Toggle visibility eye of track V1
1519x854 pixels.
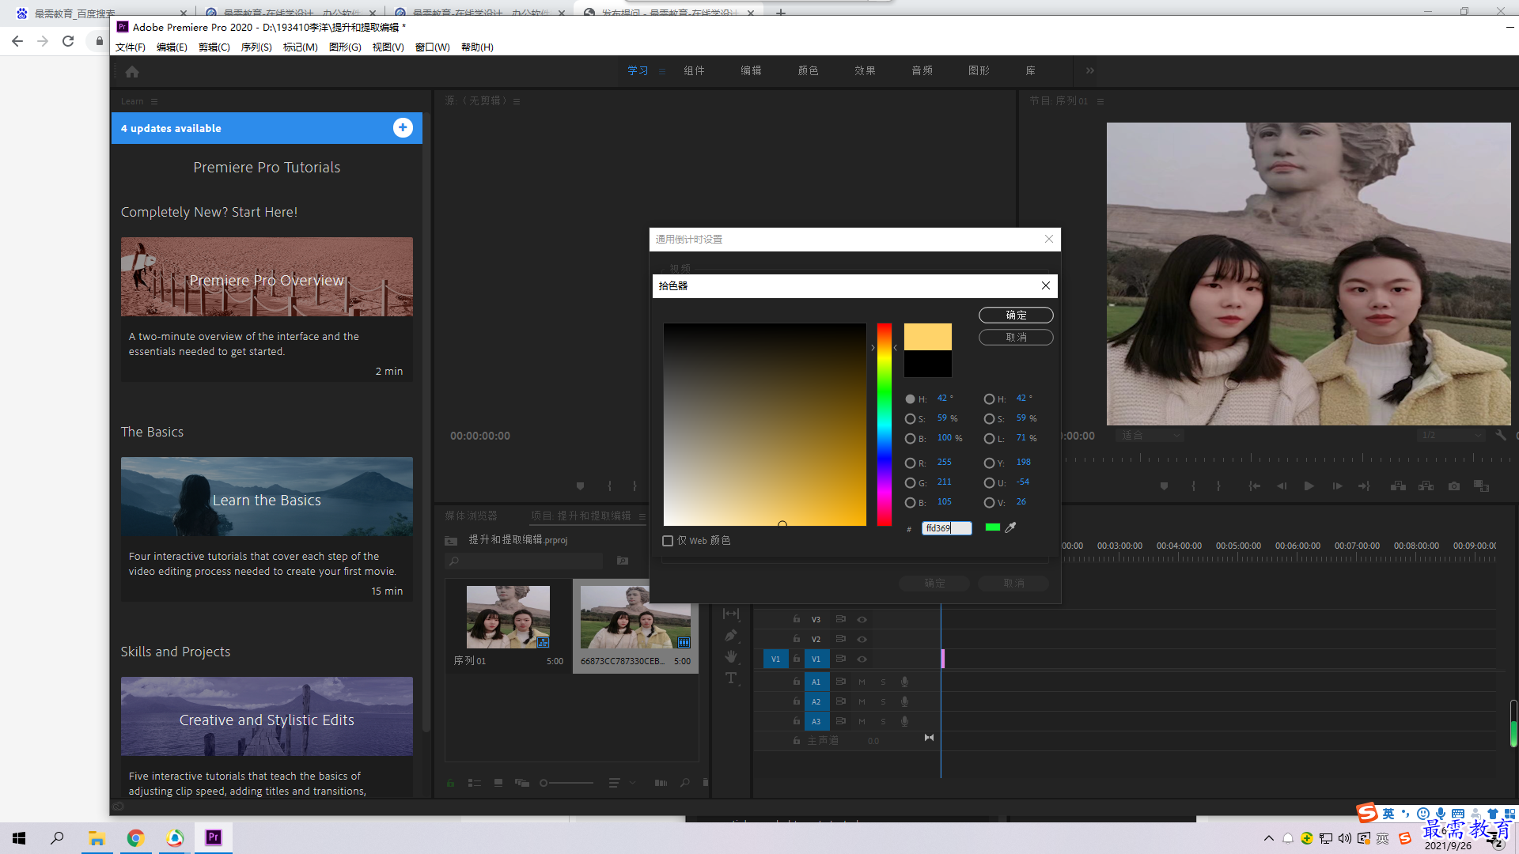tap(862, 659)
